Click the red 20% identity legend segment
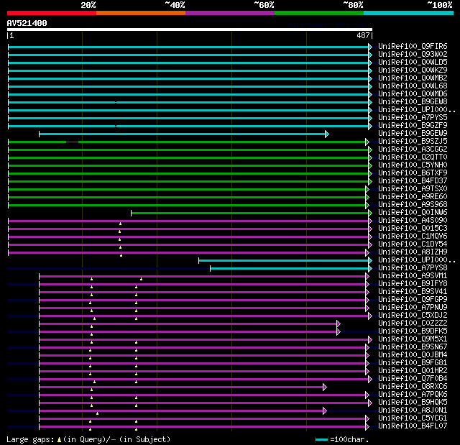Screen dimensions: 460x445 point(52,13)
